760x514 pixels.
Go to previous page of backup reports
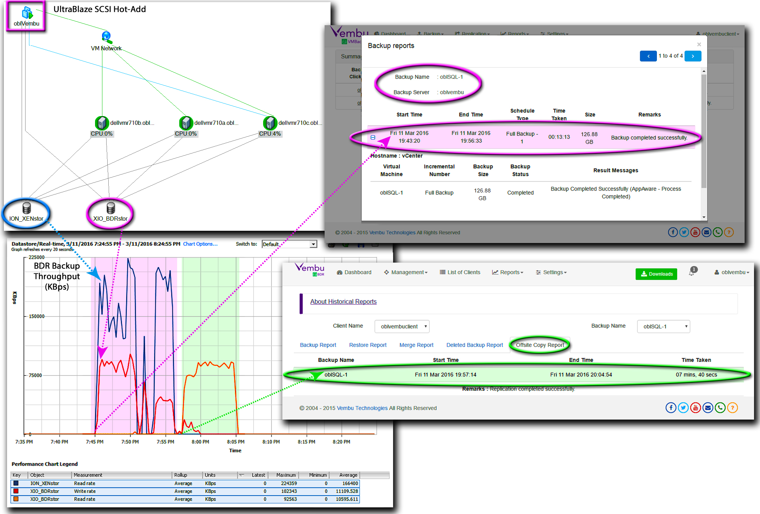coord(648,56)
